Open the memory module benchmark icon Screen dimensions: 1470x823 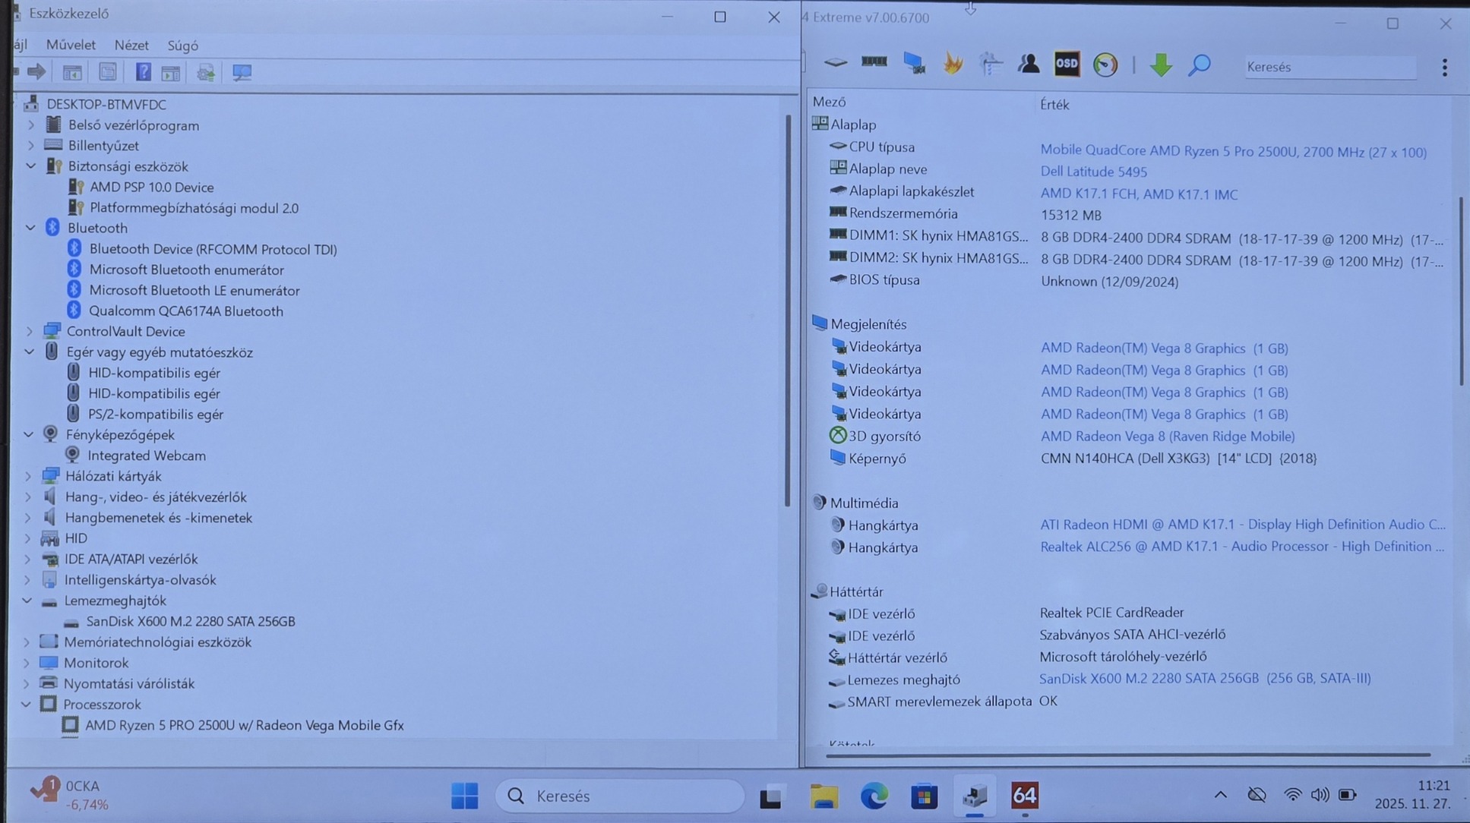click(x=874, y=62)
